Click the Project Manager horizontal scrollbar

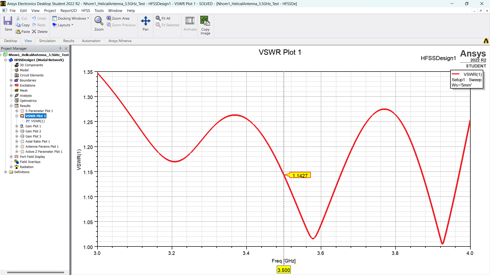point(35,272)
